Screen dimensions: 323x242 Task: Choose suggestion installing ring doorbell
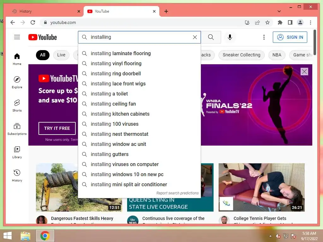139,74
